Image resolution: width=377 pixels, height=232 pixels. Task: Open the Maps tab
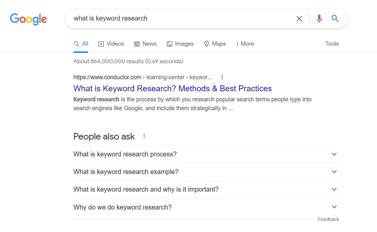click(x=215, y=44)
